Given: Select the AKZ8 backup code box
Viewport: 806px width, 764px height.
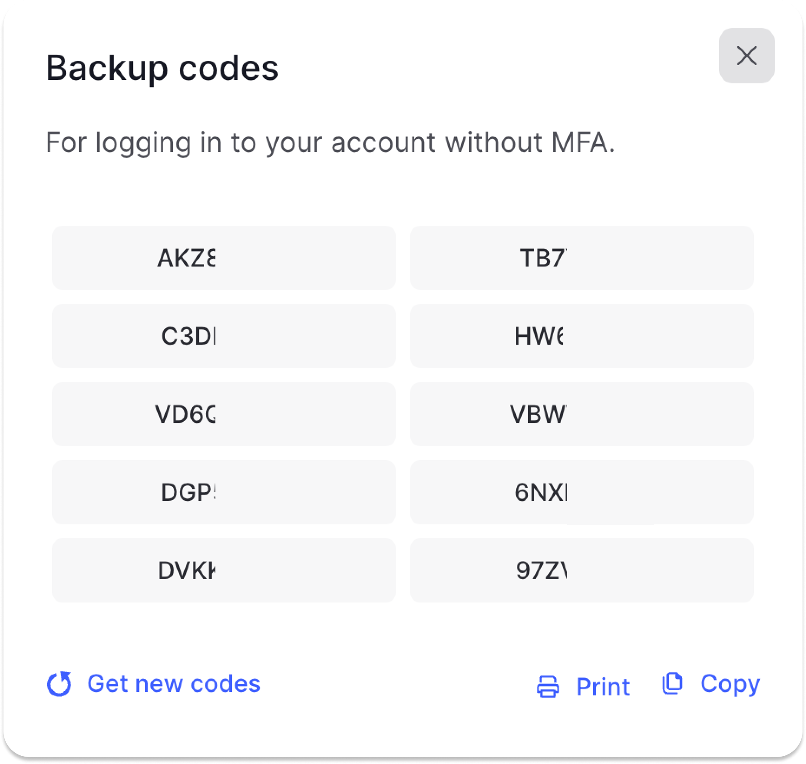Looking at the screenshot, I should (x=224, y=258).
